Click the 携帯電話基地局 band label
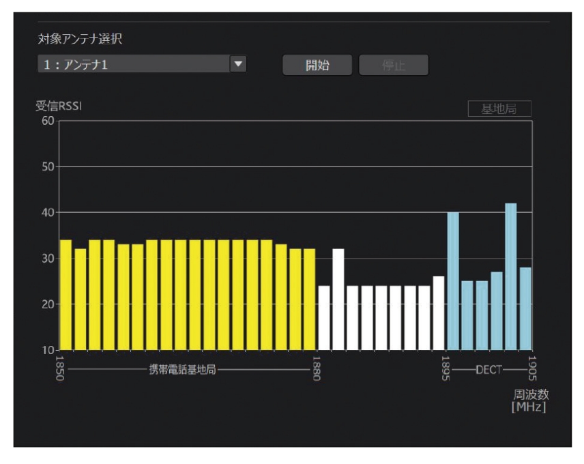 click(x=182, y=370)
